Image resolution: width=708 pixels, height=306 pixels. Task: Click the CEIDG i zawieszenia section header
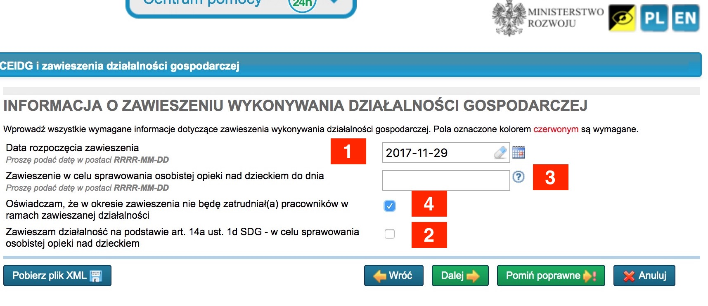click(x=351, y=65)
